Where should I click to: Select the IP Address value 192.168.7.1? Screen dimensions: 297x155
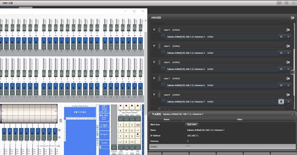coord(193,136)
